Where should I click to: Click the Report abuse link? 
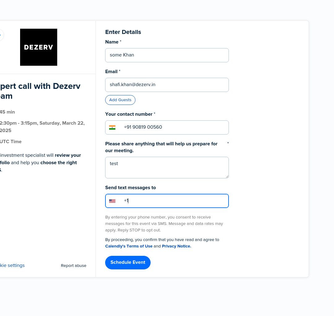tap(74, 266)
